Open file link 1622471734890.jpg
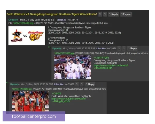Viewport: 155px width, 124px height. [x=22, y=89]
